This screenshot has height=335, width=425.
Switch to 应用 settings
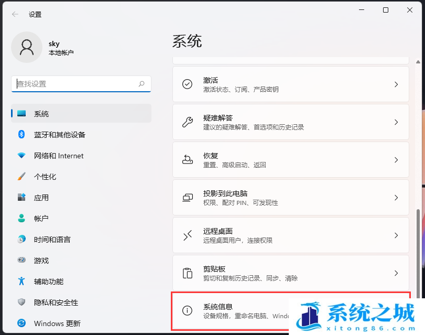click(x=81, y=197)
